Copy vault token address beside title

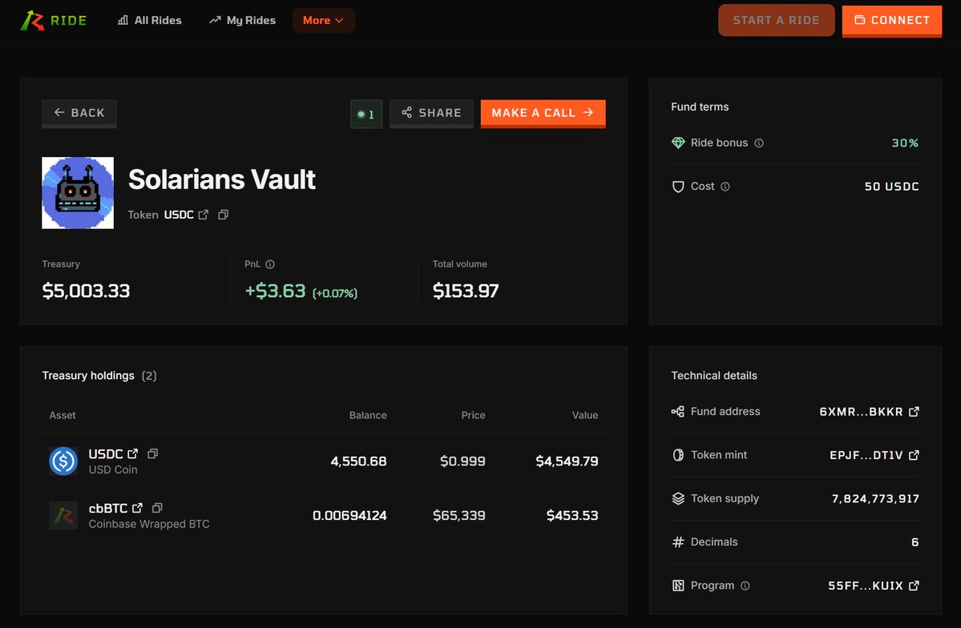pos(223,215)
